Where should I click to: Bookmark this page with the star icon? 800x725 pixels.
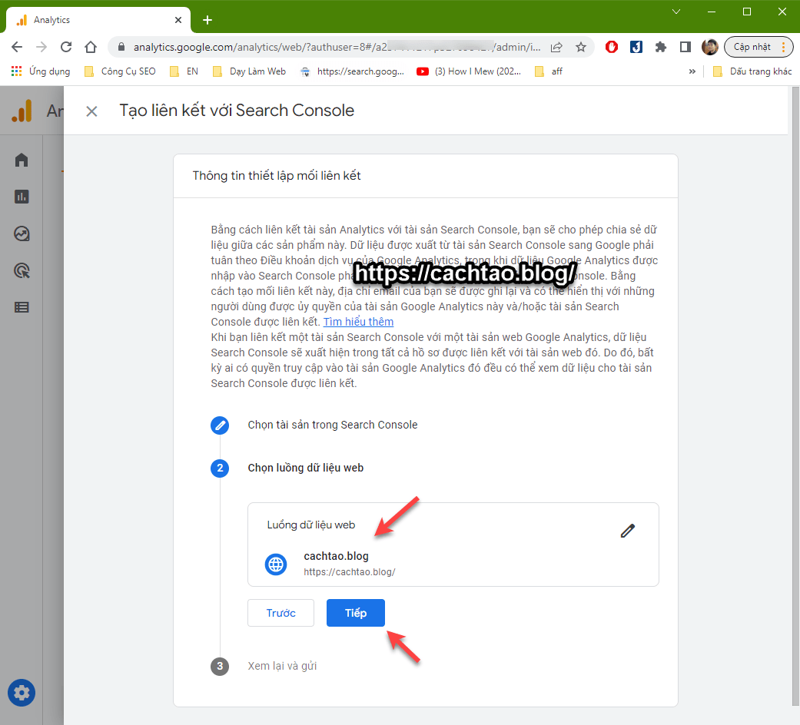pyautogui.click(x=581, y=47)
